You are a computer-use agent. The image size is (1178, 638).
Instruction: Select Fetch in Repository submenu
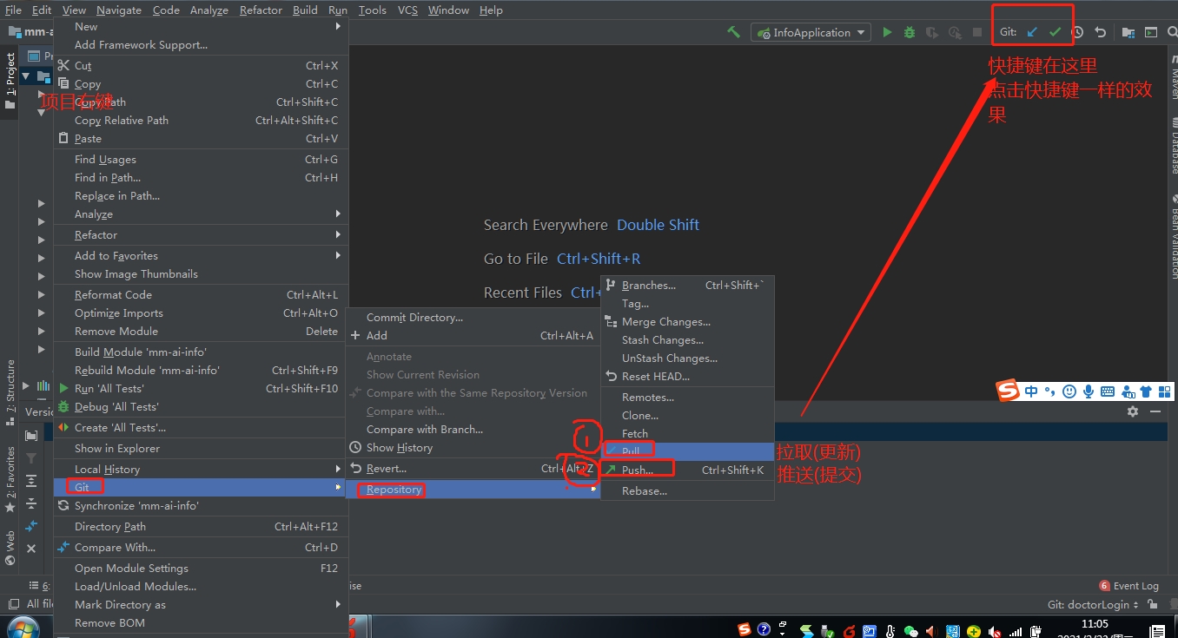pos(687,433)
